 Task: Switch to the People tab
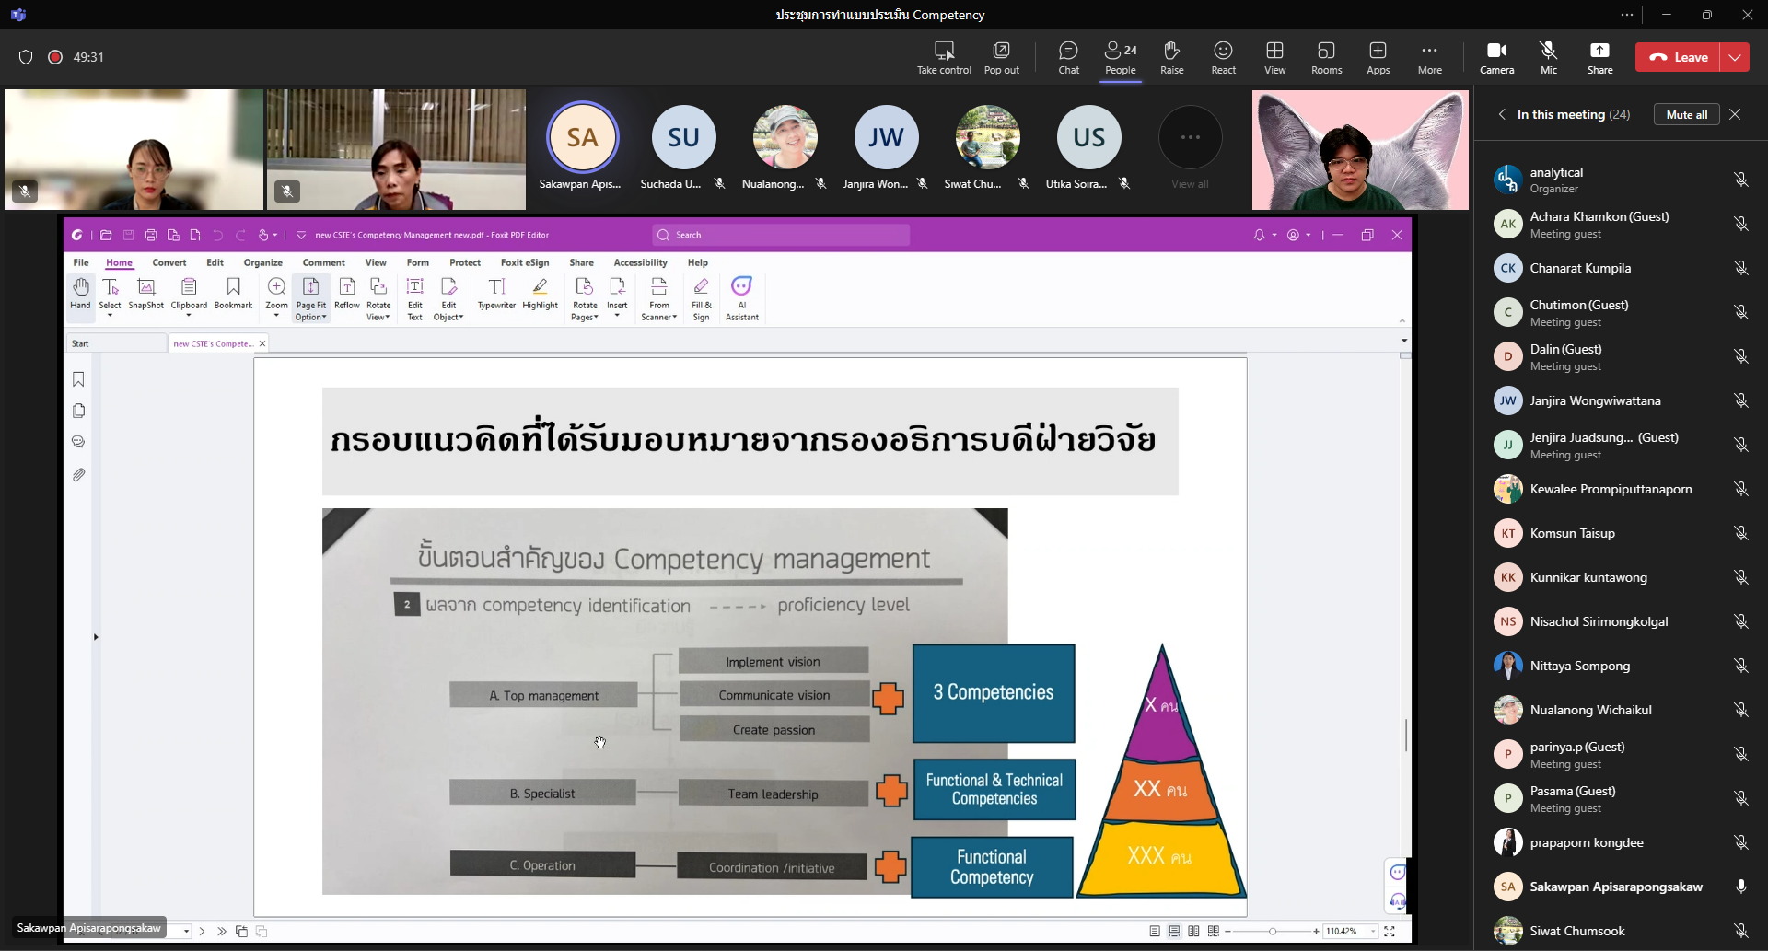1120,57
